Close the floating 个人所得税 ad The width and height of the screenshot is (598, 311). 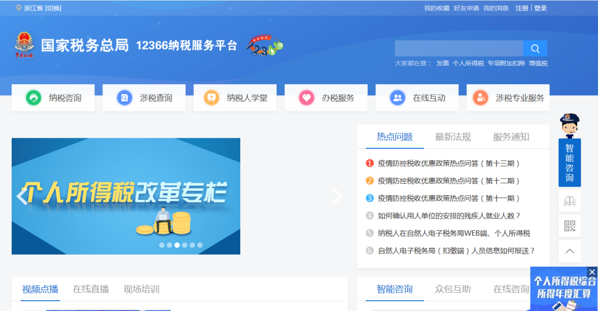pos(592,272)
